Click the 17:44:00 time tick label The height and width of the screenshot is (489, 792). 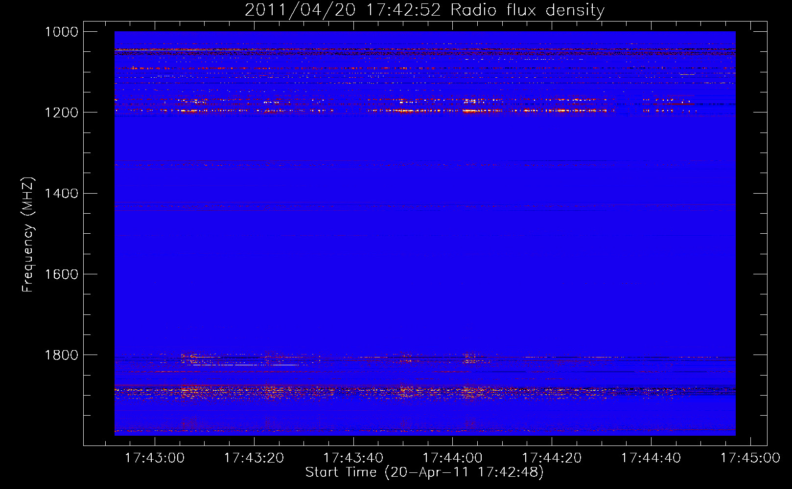452,458
